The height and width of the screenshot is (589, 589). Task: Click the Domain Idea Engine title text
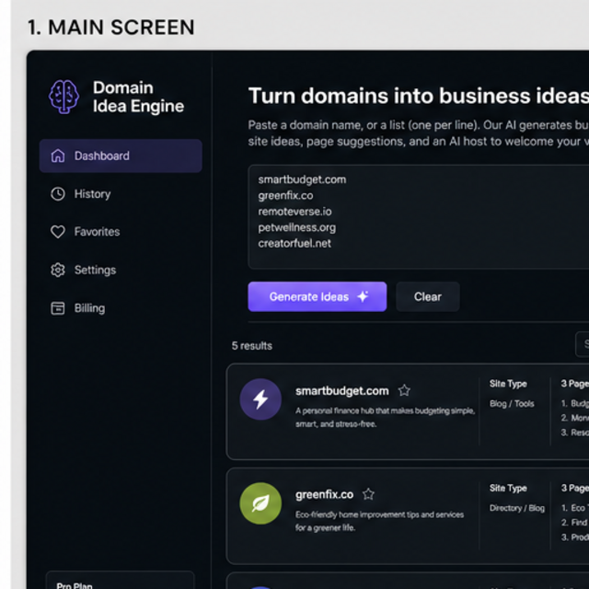(x=139, y=97)
